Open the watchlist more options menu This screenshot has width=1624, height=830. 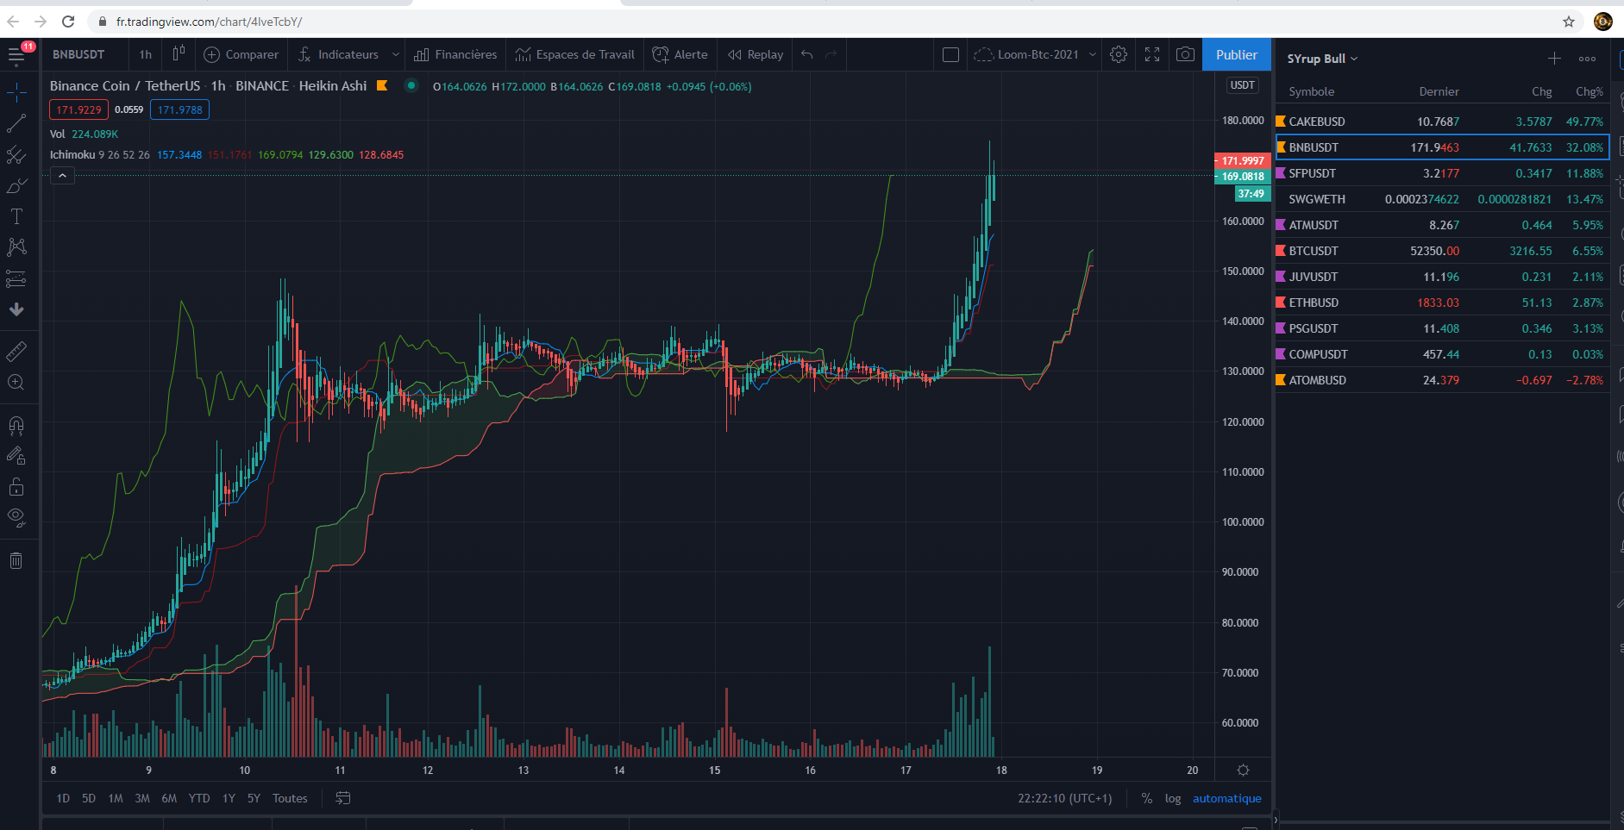click(1587, 59)
